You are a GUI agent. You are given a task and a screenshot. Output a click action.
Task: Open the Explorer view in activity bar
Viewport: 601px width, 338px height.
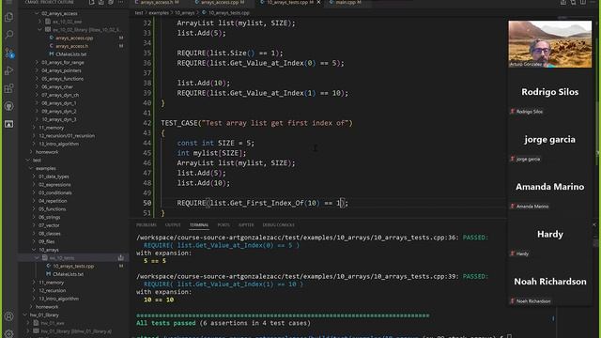point(8,17)
